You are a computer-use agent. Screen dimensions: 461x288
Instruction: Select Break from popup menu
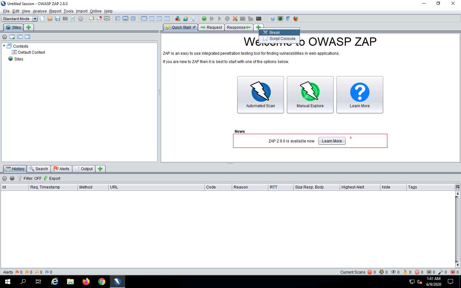[279, 32]
